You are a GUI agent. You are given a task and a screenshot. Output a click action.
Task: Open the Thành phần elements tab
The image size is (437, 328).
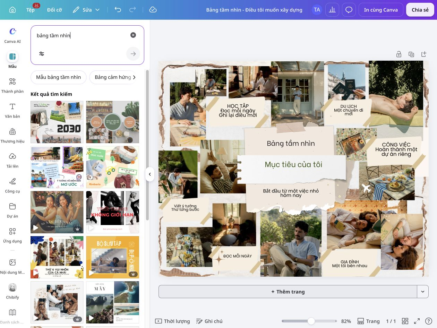[x=12, y=85]
